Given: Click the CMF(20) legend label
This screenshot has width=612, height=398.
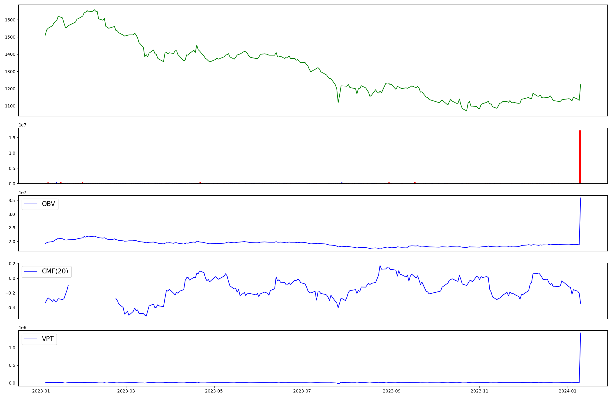Looking at the screenshot, I should click(55, 272).
